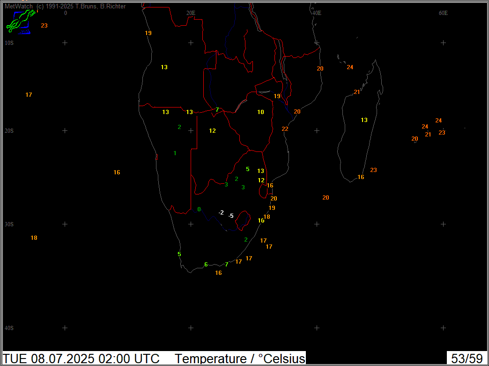Select the yellow 12 reading in Botswana
The width and height of the screenshot is (489, 366).
coord(212,131)
